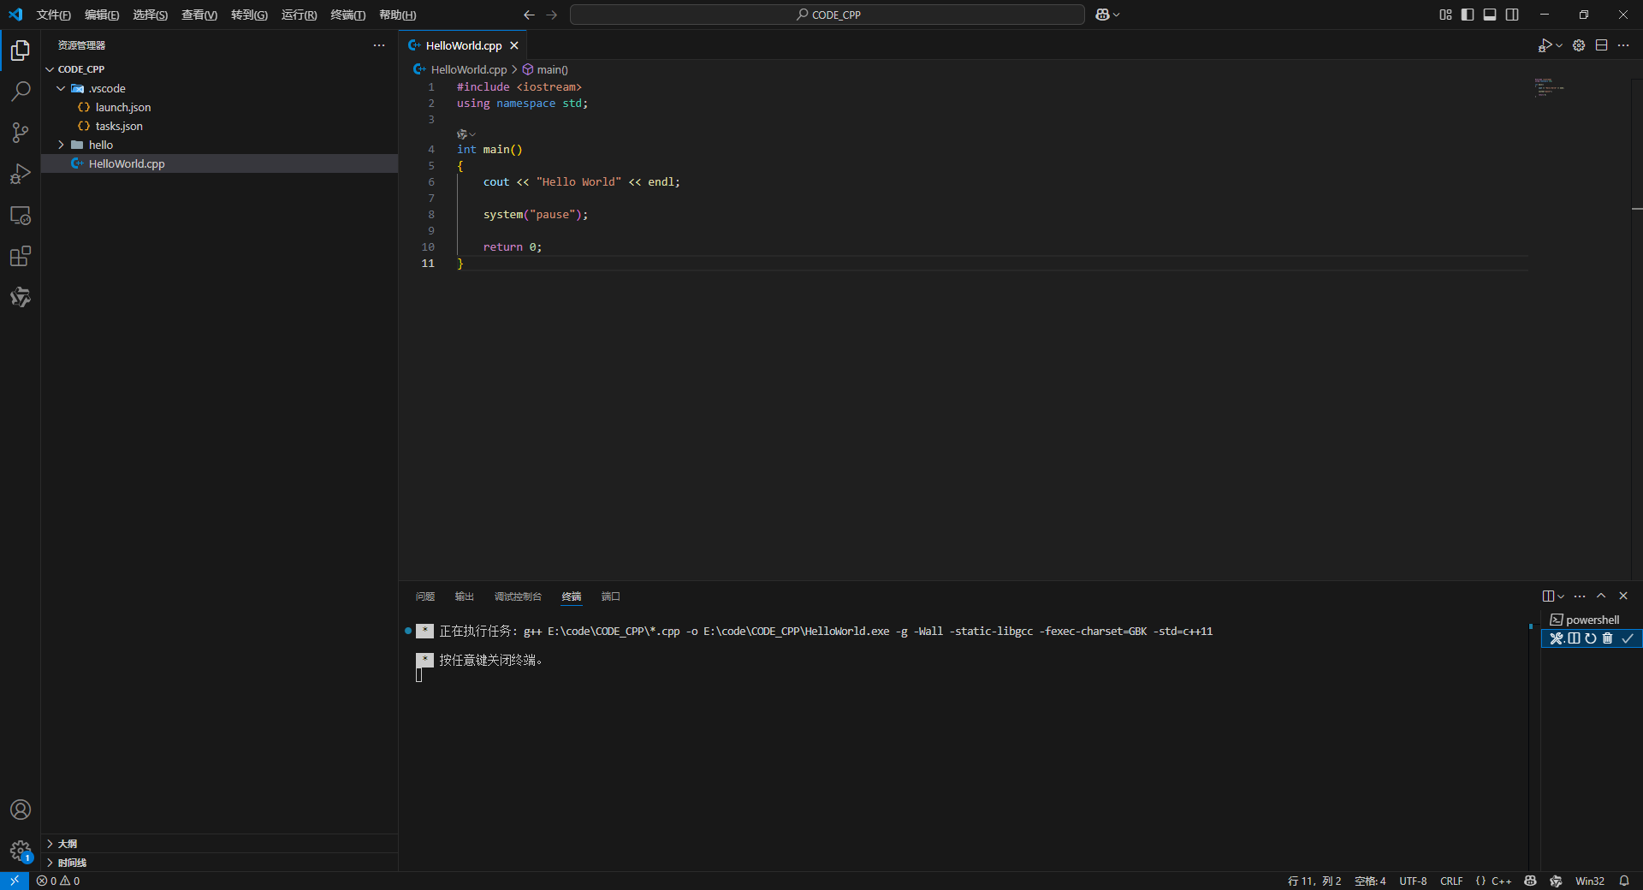Go forward with the right arrow
This screenshot has height=890, width=1643.
point(552,15)
